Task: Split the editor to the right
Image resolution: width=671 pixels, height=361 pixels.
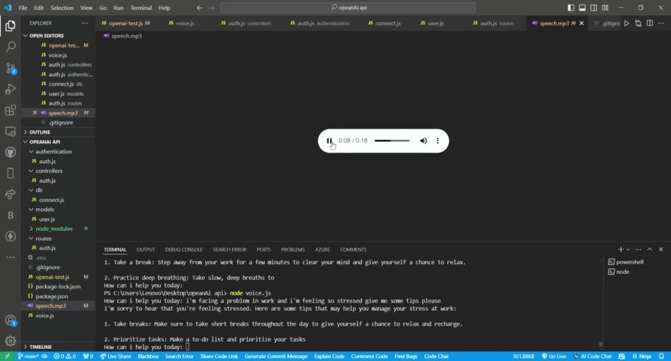Action: [650, 23]
